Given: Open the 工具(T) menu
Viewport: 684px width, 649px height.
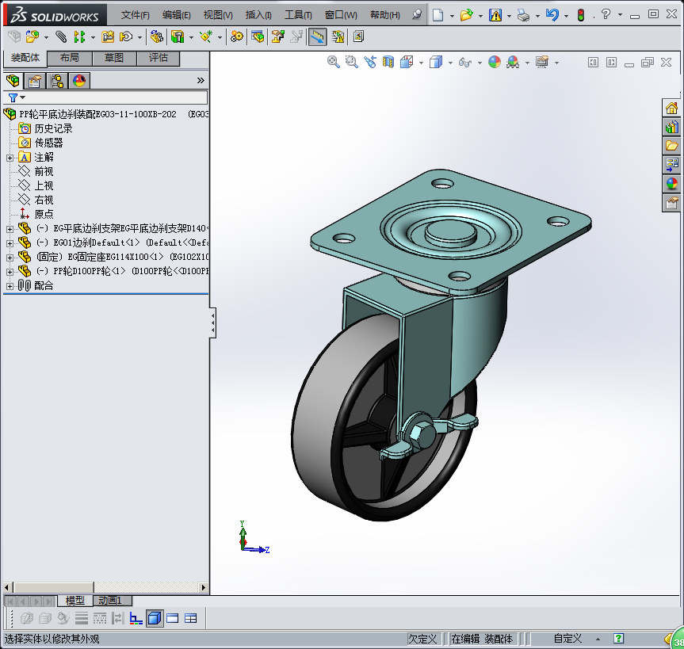Looking at the screenshot, I should tap(298, 15).
